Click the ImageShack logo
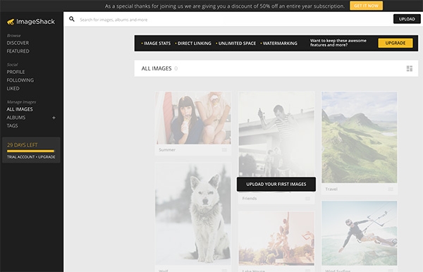The height and width of the screenshot is (272, 423). (31, 22)
